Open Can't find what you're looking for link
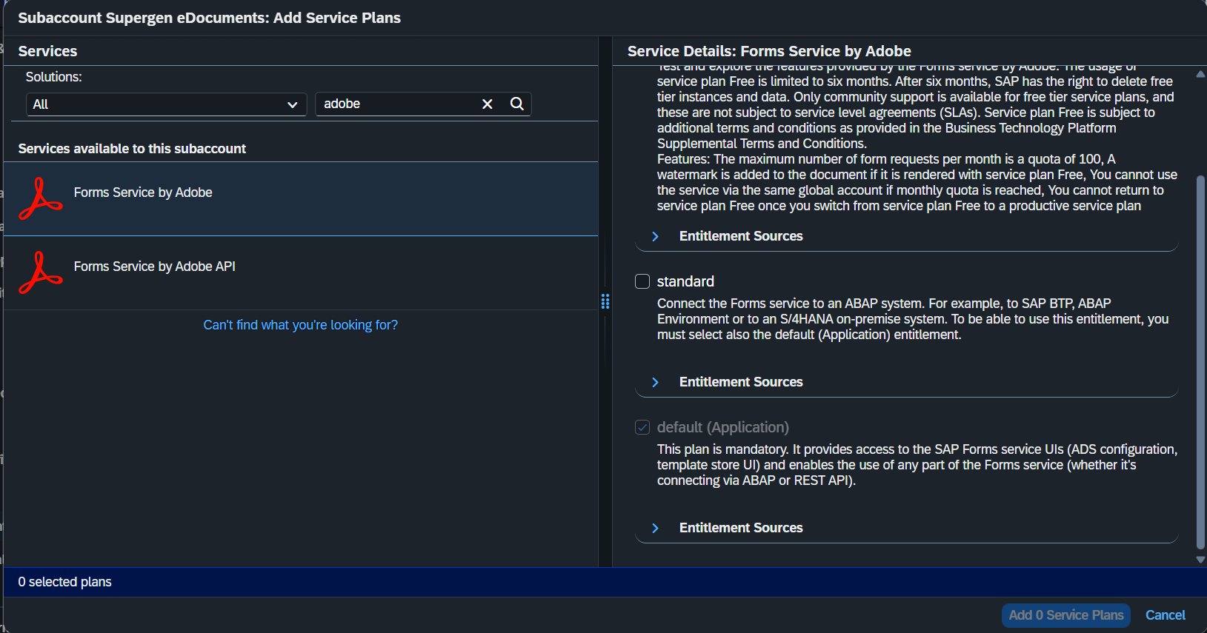 click(x=300, y=325)
